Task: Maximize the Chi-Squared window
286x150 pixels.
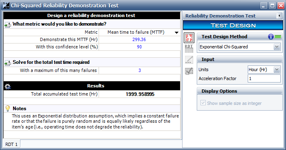Action: point(272,5)
